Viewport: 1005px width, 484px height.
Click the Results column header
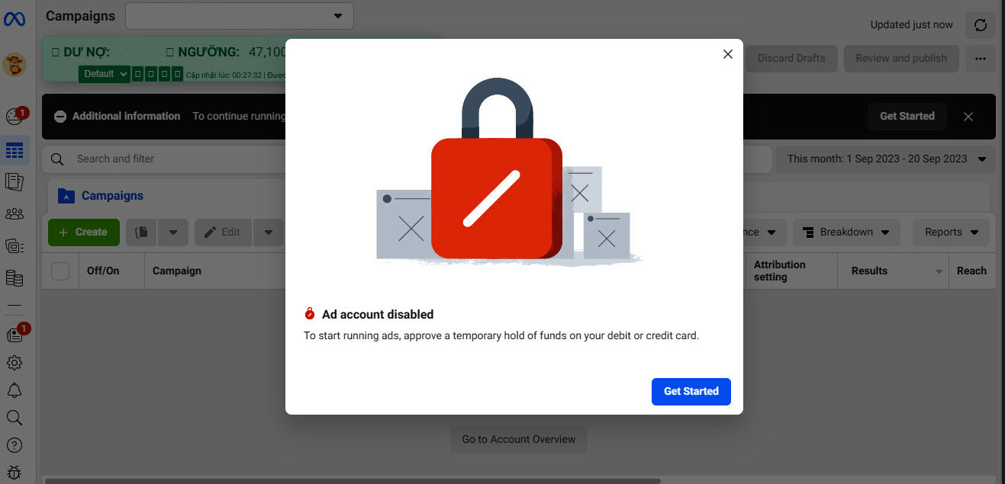click(x=869, y=271)
